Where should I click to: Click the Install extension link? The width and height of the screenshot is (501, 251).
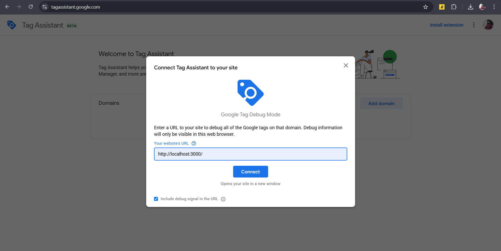click(446, 25)
